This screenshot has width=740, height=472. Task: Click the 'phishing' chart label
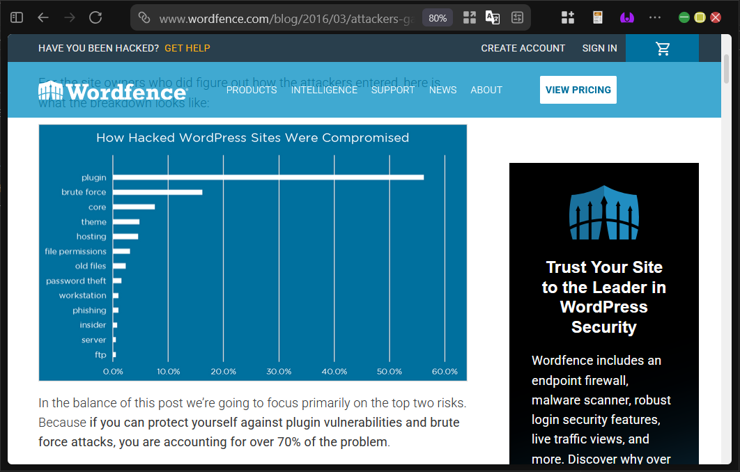pyautogui.click(x=89, y=310)
